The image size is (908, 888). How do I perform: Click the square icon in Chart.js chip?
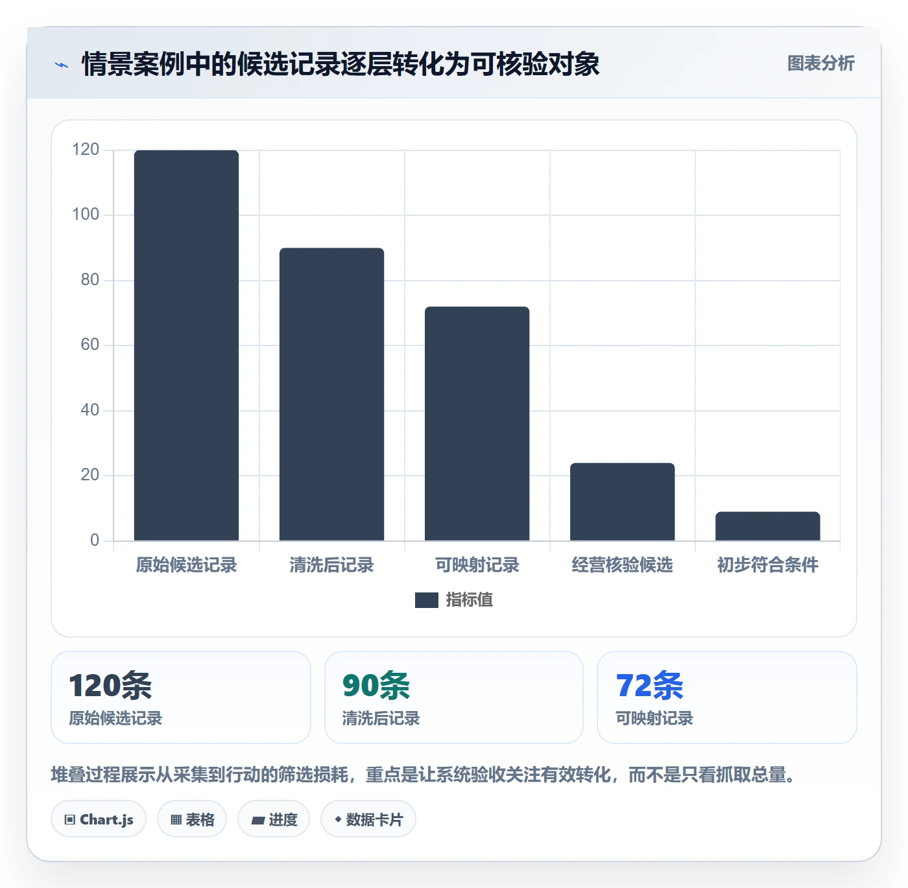[x=70, y=820]
